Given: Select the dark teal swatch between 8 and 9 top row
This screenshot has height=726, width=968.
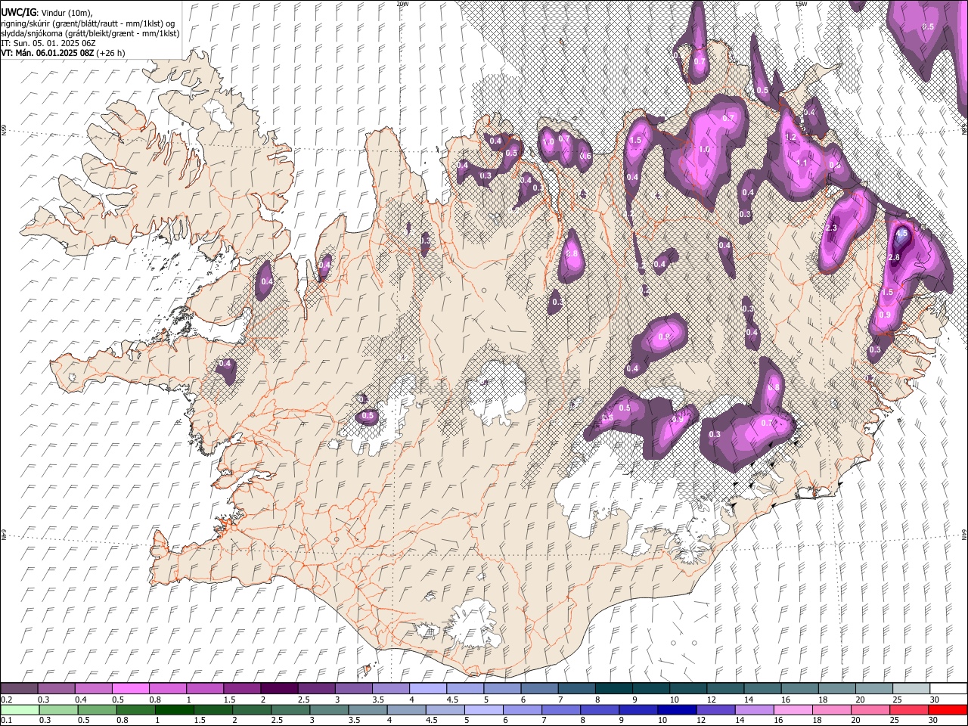Looking at the screenshot, I should point(613,689).
